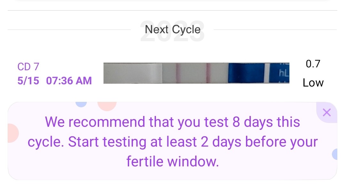This screenshot has height=190, width=345.
Task: Click the white absorbent pad of strip
Action: [x=133, y=73]
